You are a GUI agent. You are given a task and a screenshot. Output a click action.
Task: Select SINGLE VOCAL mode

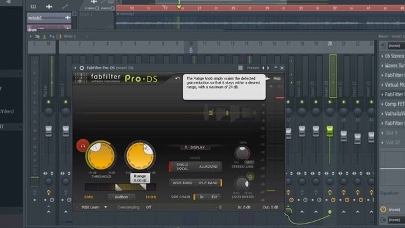coord(182,167)
